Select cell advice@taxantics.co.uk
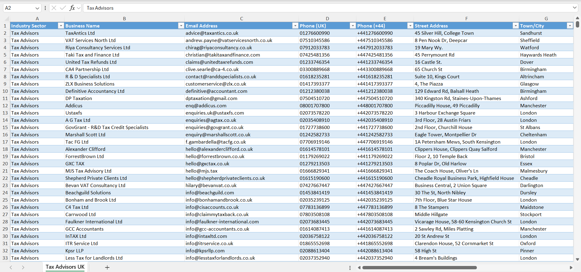This screenshot has width=581, height=272. coord(242,33)
